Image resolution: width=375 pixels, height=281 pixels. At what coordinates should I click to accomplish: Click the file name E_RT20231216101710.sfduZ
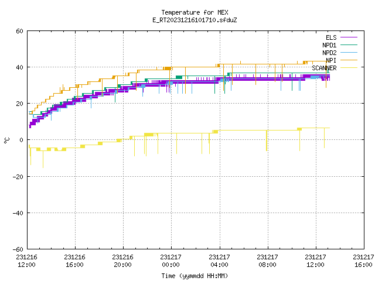(195, 20)
